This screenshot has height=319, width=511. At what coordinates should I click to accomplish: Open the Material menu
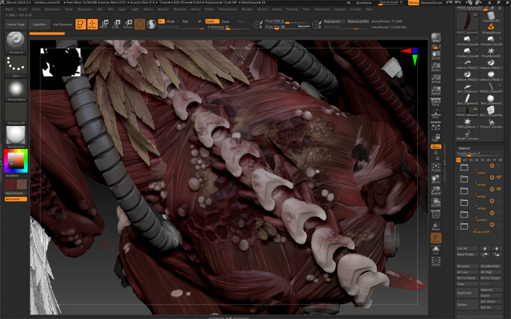pyautogui.click(x=180, y=9)
